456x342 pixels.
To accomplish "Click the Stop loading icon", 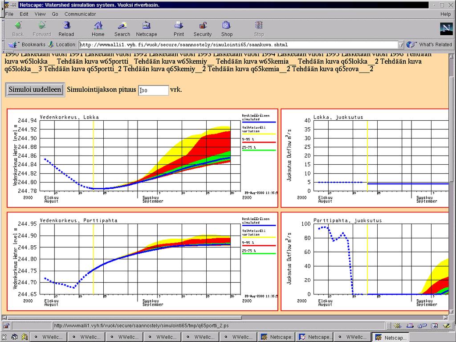I will (x=259, y=25).
